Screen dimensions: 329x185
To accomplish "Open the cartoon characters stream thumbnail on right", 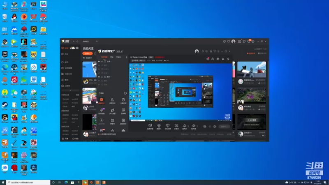I will click(x=252, y=69).
